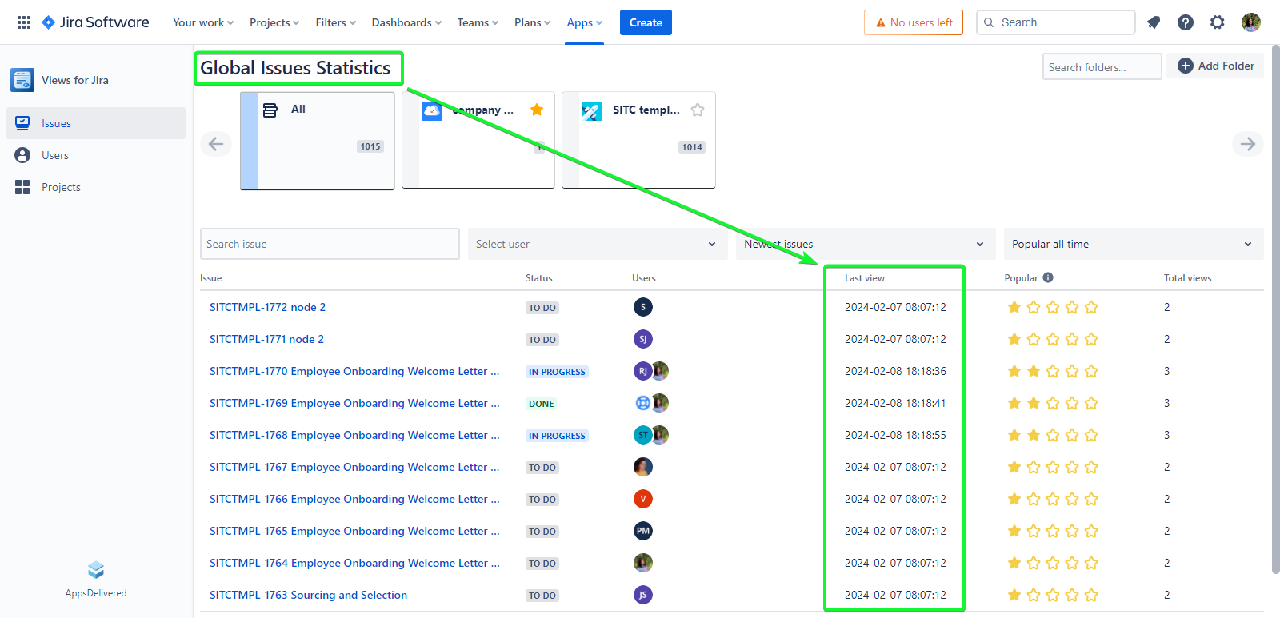This screenshot has height=618, width=1280.
Task: Click the Popular column info icon
Action: click(x=1048, y=277)
